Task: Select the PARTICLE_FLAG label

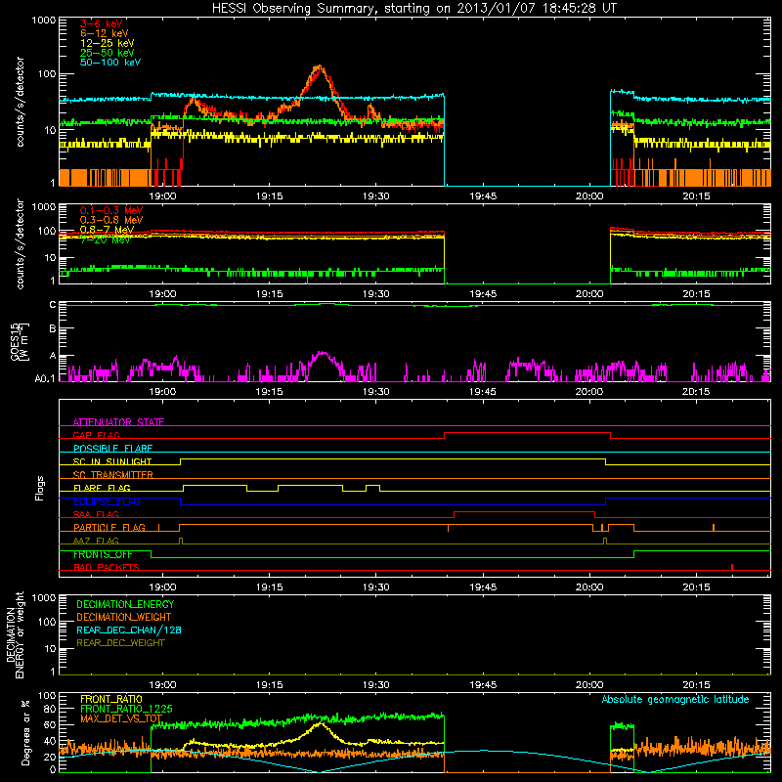Action: [x=109, y=527]
